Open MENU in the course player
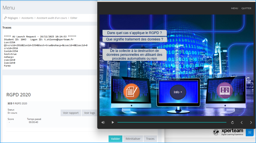 [x=234, y=8]
